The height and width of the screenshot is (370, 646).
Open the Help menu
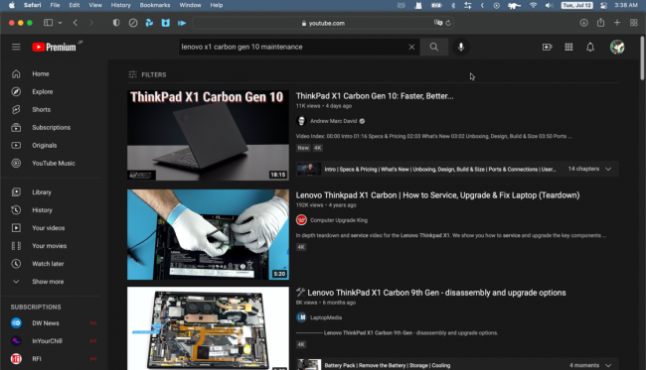pos(217,5)
